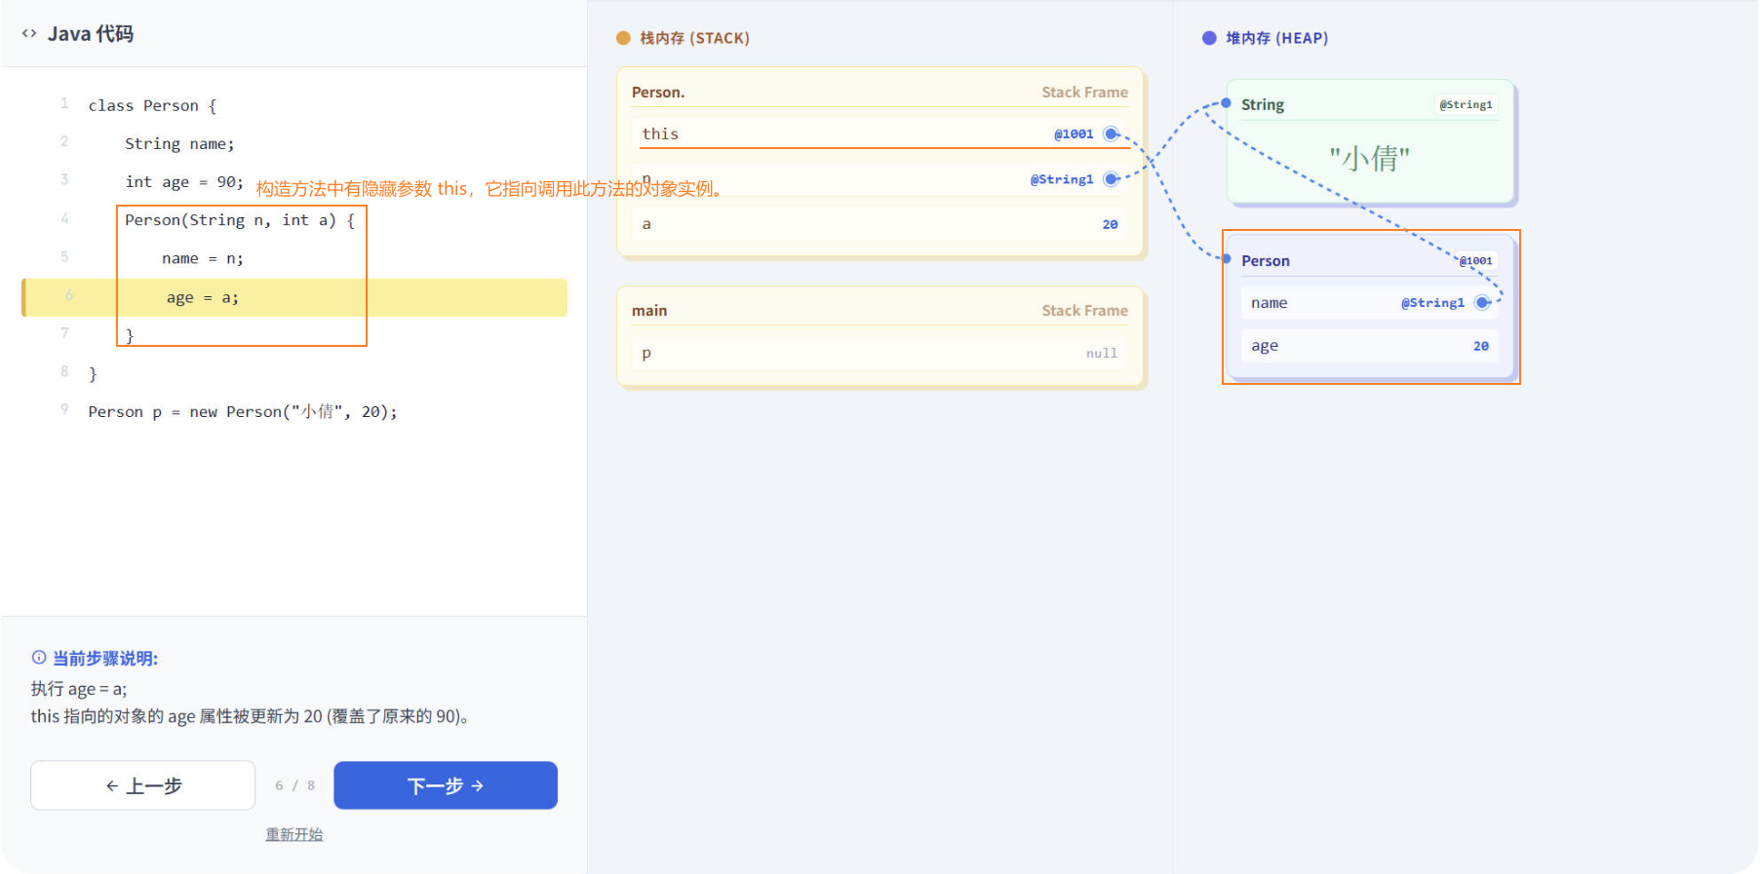Click the Person p = new Person code line
The width and height of the screenshot is (1760, 874).
coord(242,412)
